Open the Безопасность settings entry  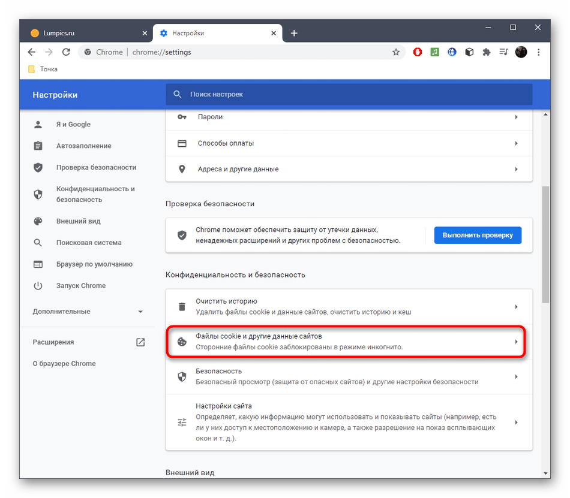click(349, 377)
